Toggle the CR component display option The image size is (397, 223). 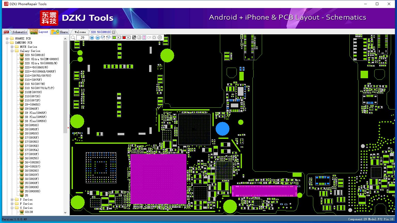(149, 38)
